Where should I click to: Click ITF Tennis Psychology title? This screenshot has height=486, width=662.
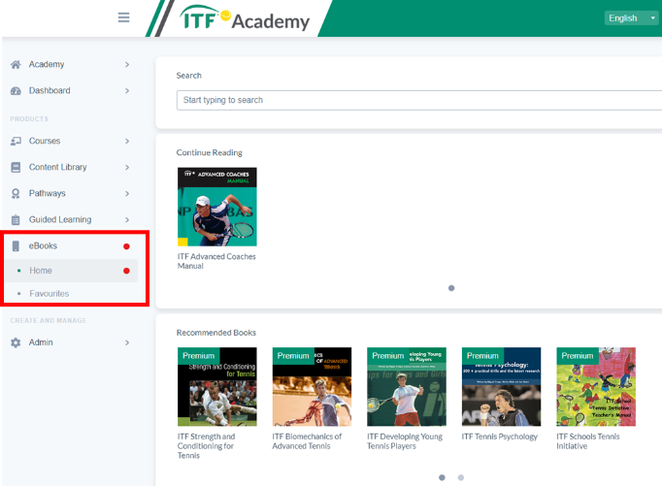[500, 437]
